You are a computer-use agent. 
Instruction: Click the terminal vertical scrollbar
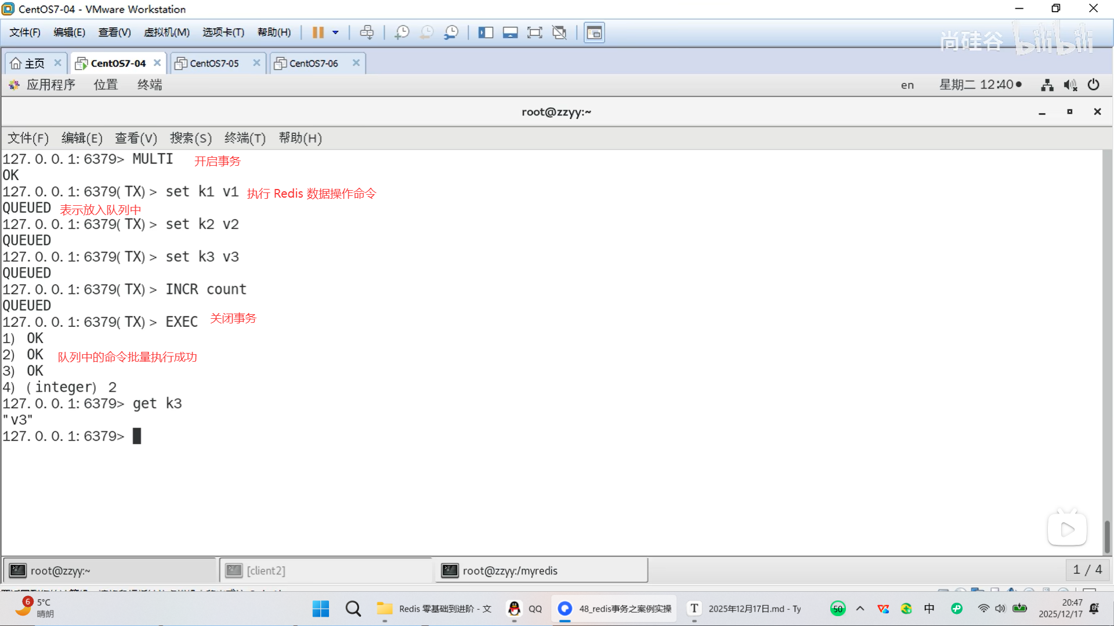point(1107,537)
